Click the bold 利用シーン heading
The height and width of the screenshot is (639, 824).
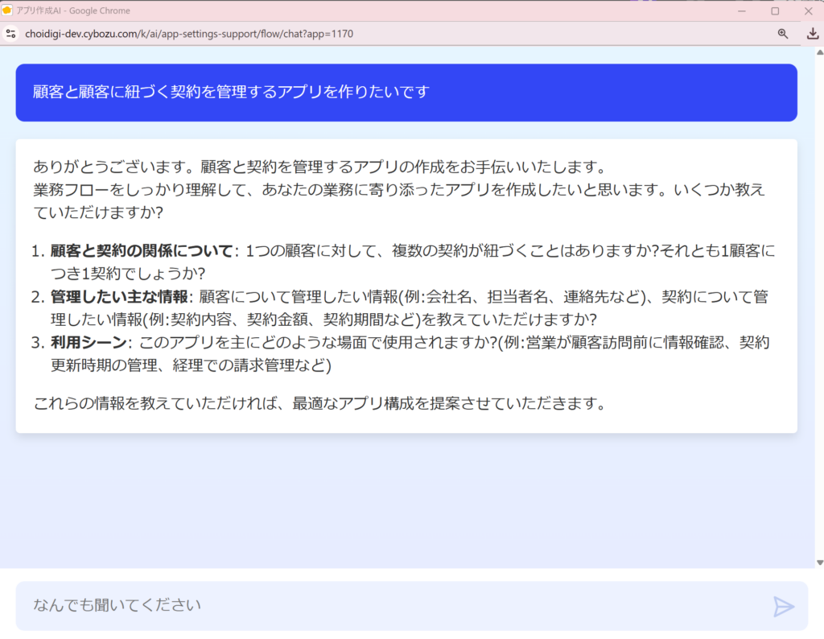(89, 343)
